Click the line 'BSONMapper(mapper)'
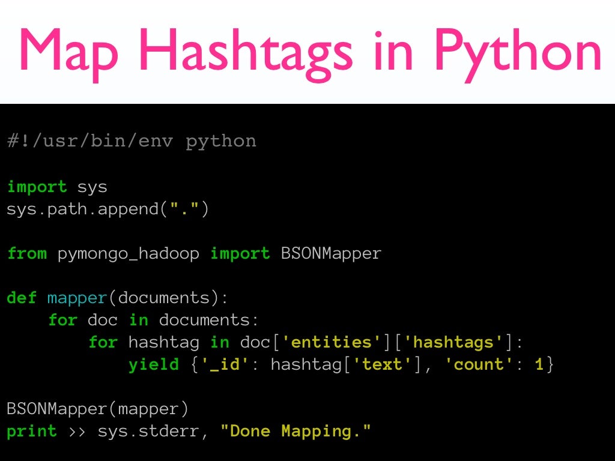Viewport: 615px width, 461px height. tap(98, 409)
